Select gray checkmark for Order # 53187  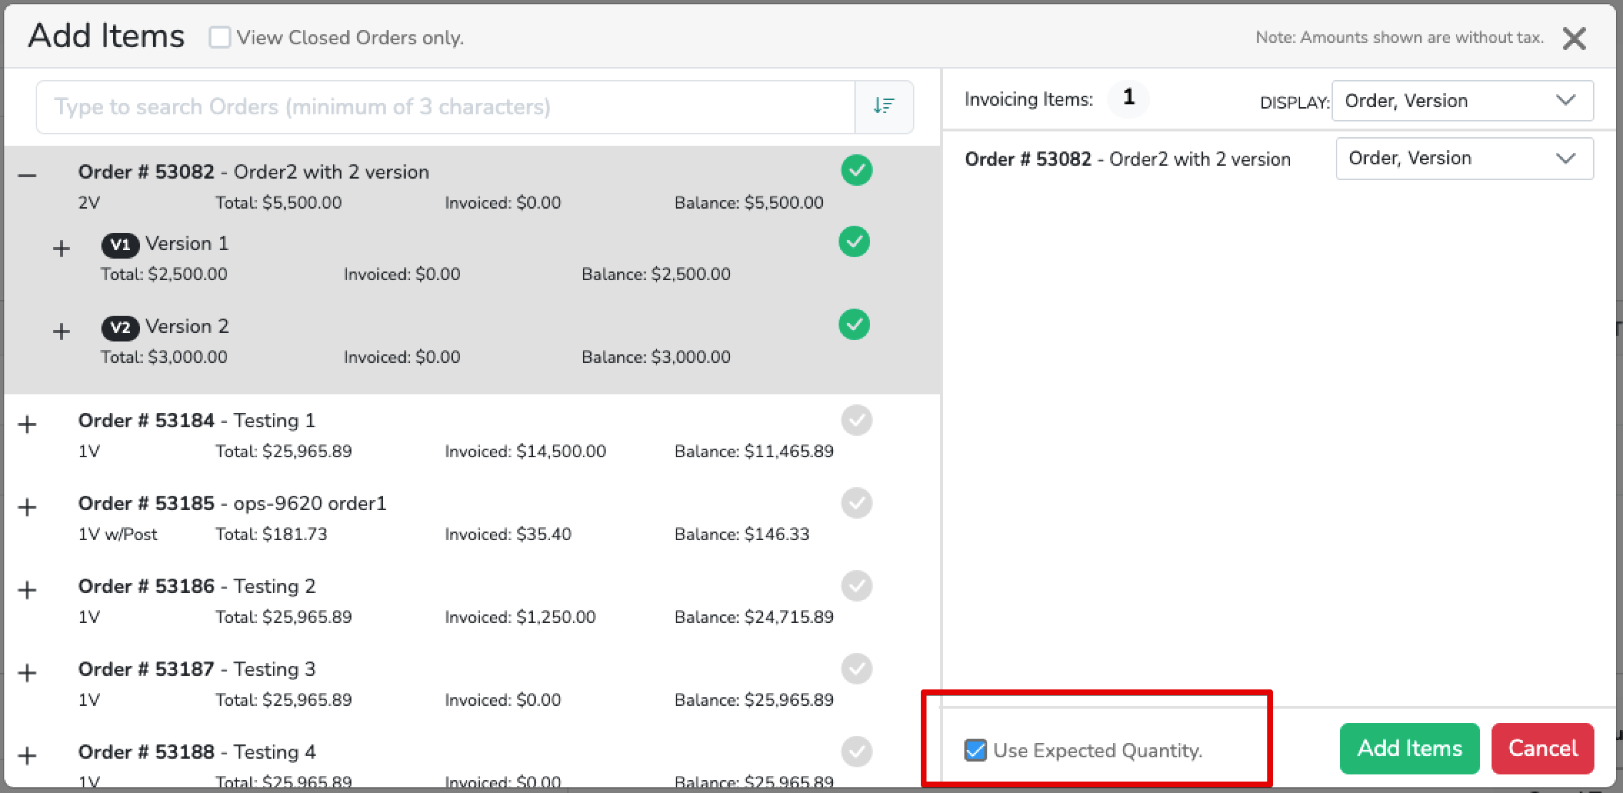click(857, 669)
